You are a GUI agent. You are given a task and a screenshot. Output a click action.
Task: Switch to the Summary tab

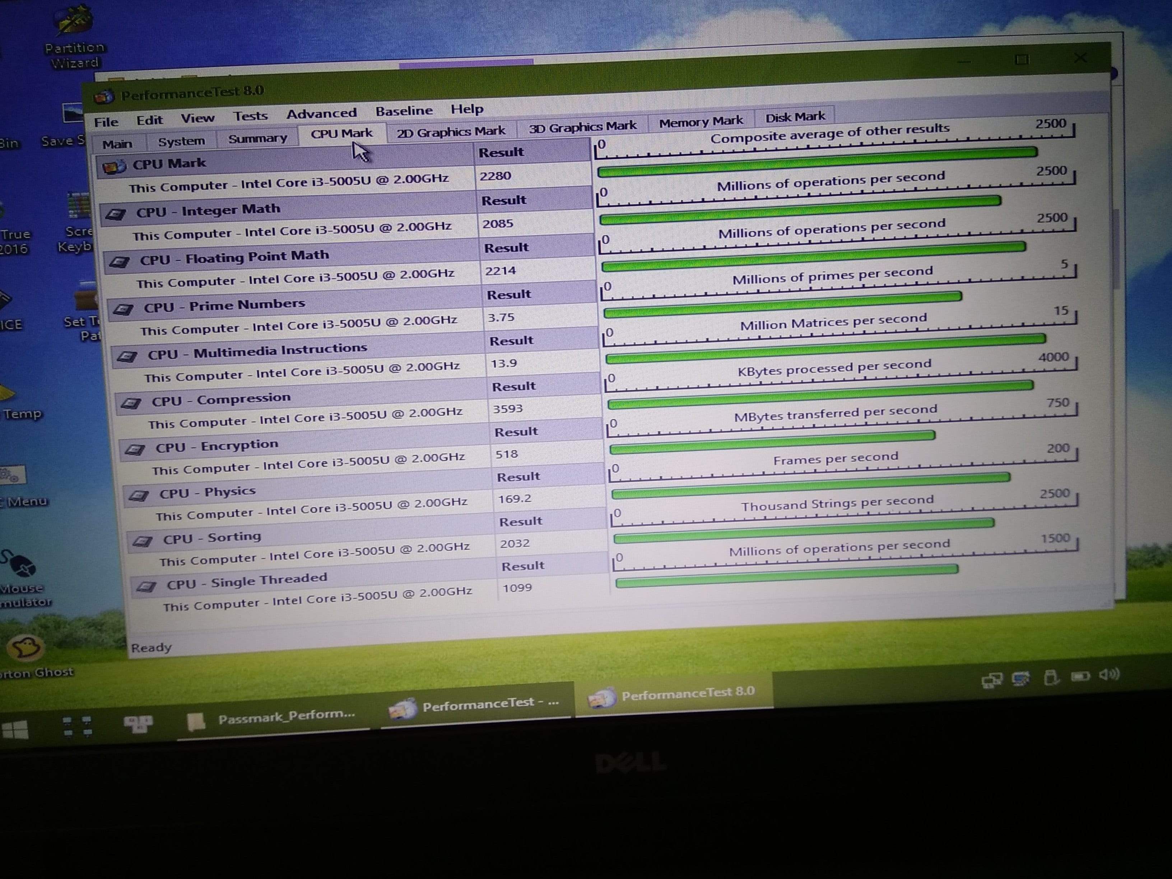click(x=257, y=138)
